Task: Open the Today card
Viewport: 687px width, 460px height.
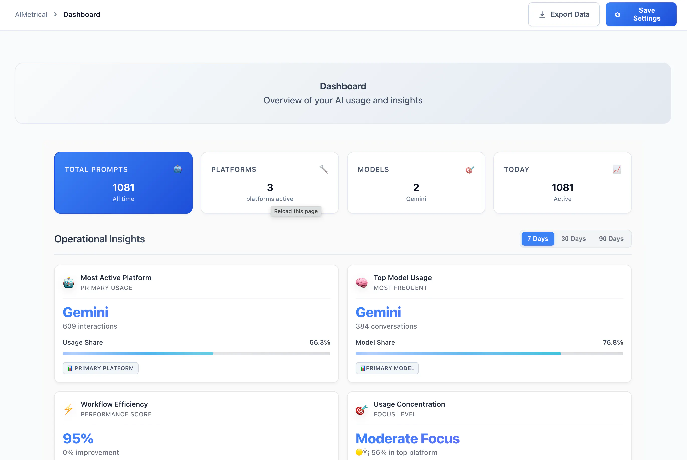Action: pyautogui.click(x=562, y=183)
